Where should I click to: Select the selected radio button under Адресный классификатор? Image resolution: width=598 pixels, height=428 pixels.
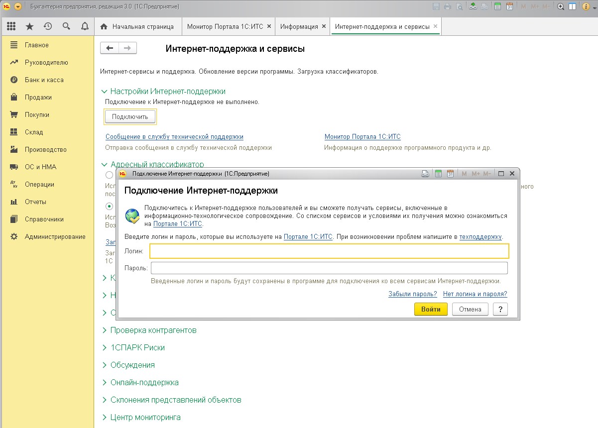(109, 206)
